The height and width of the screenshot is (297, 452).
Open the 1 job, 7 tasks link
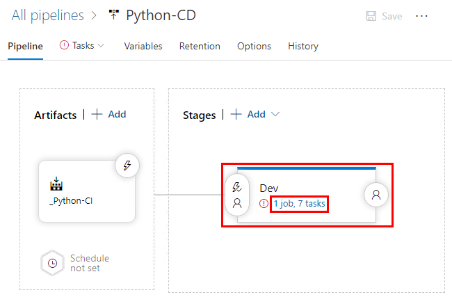click(299, 204)
